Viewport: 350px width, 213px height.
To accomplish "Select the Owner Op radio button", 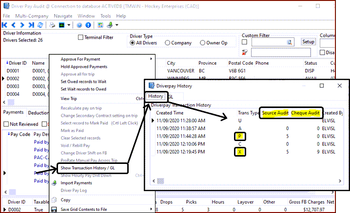I will click(203, 43).
